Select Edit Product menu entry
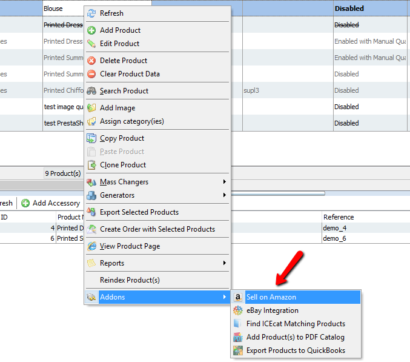Viewport: 410px width, 362px height. tap(157, 44)
